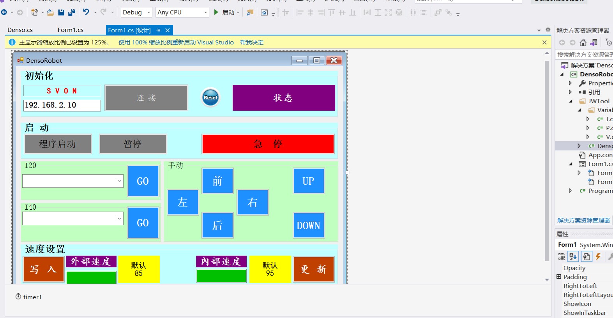613x318 pixels.
Task: Click the Align Lefts layout icon
Action: pyautogui.click(x=300, y=12)
